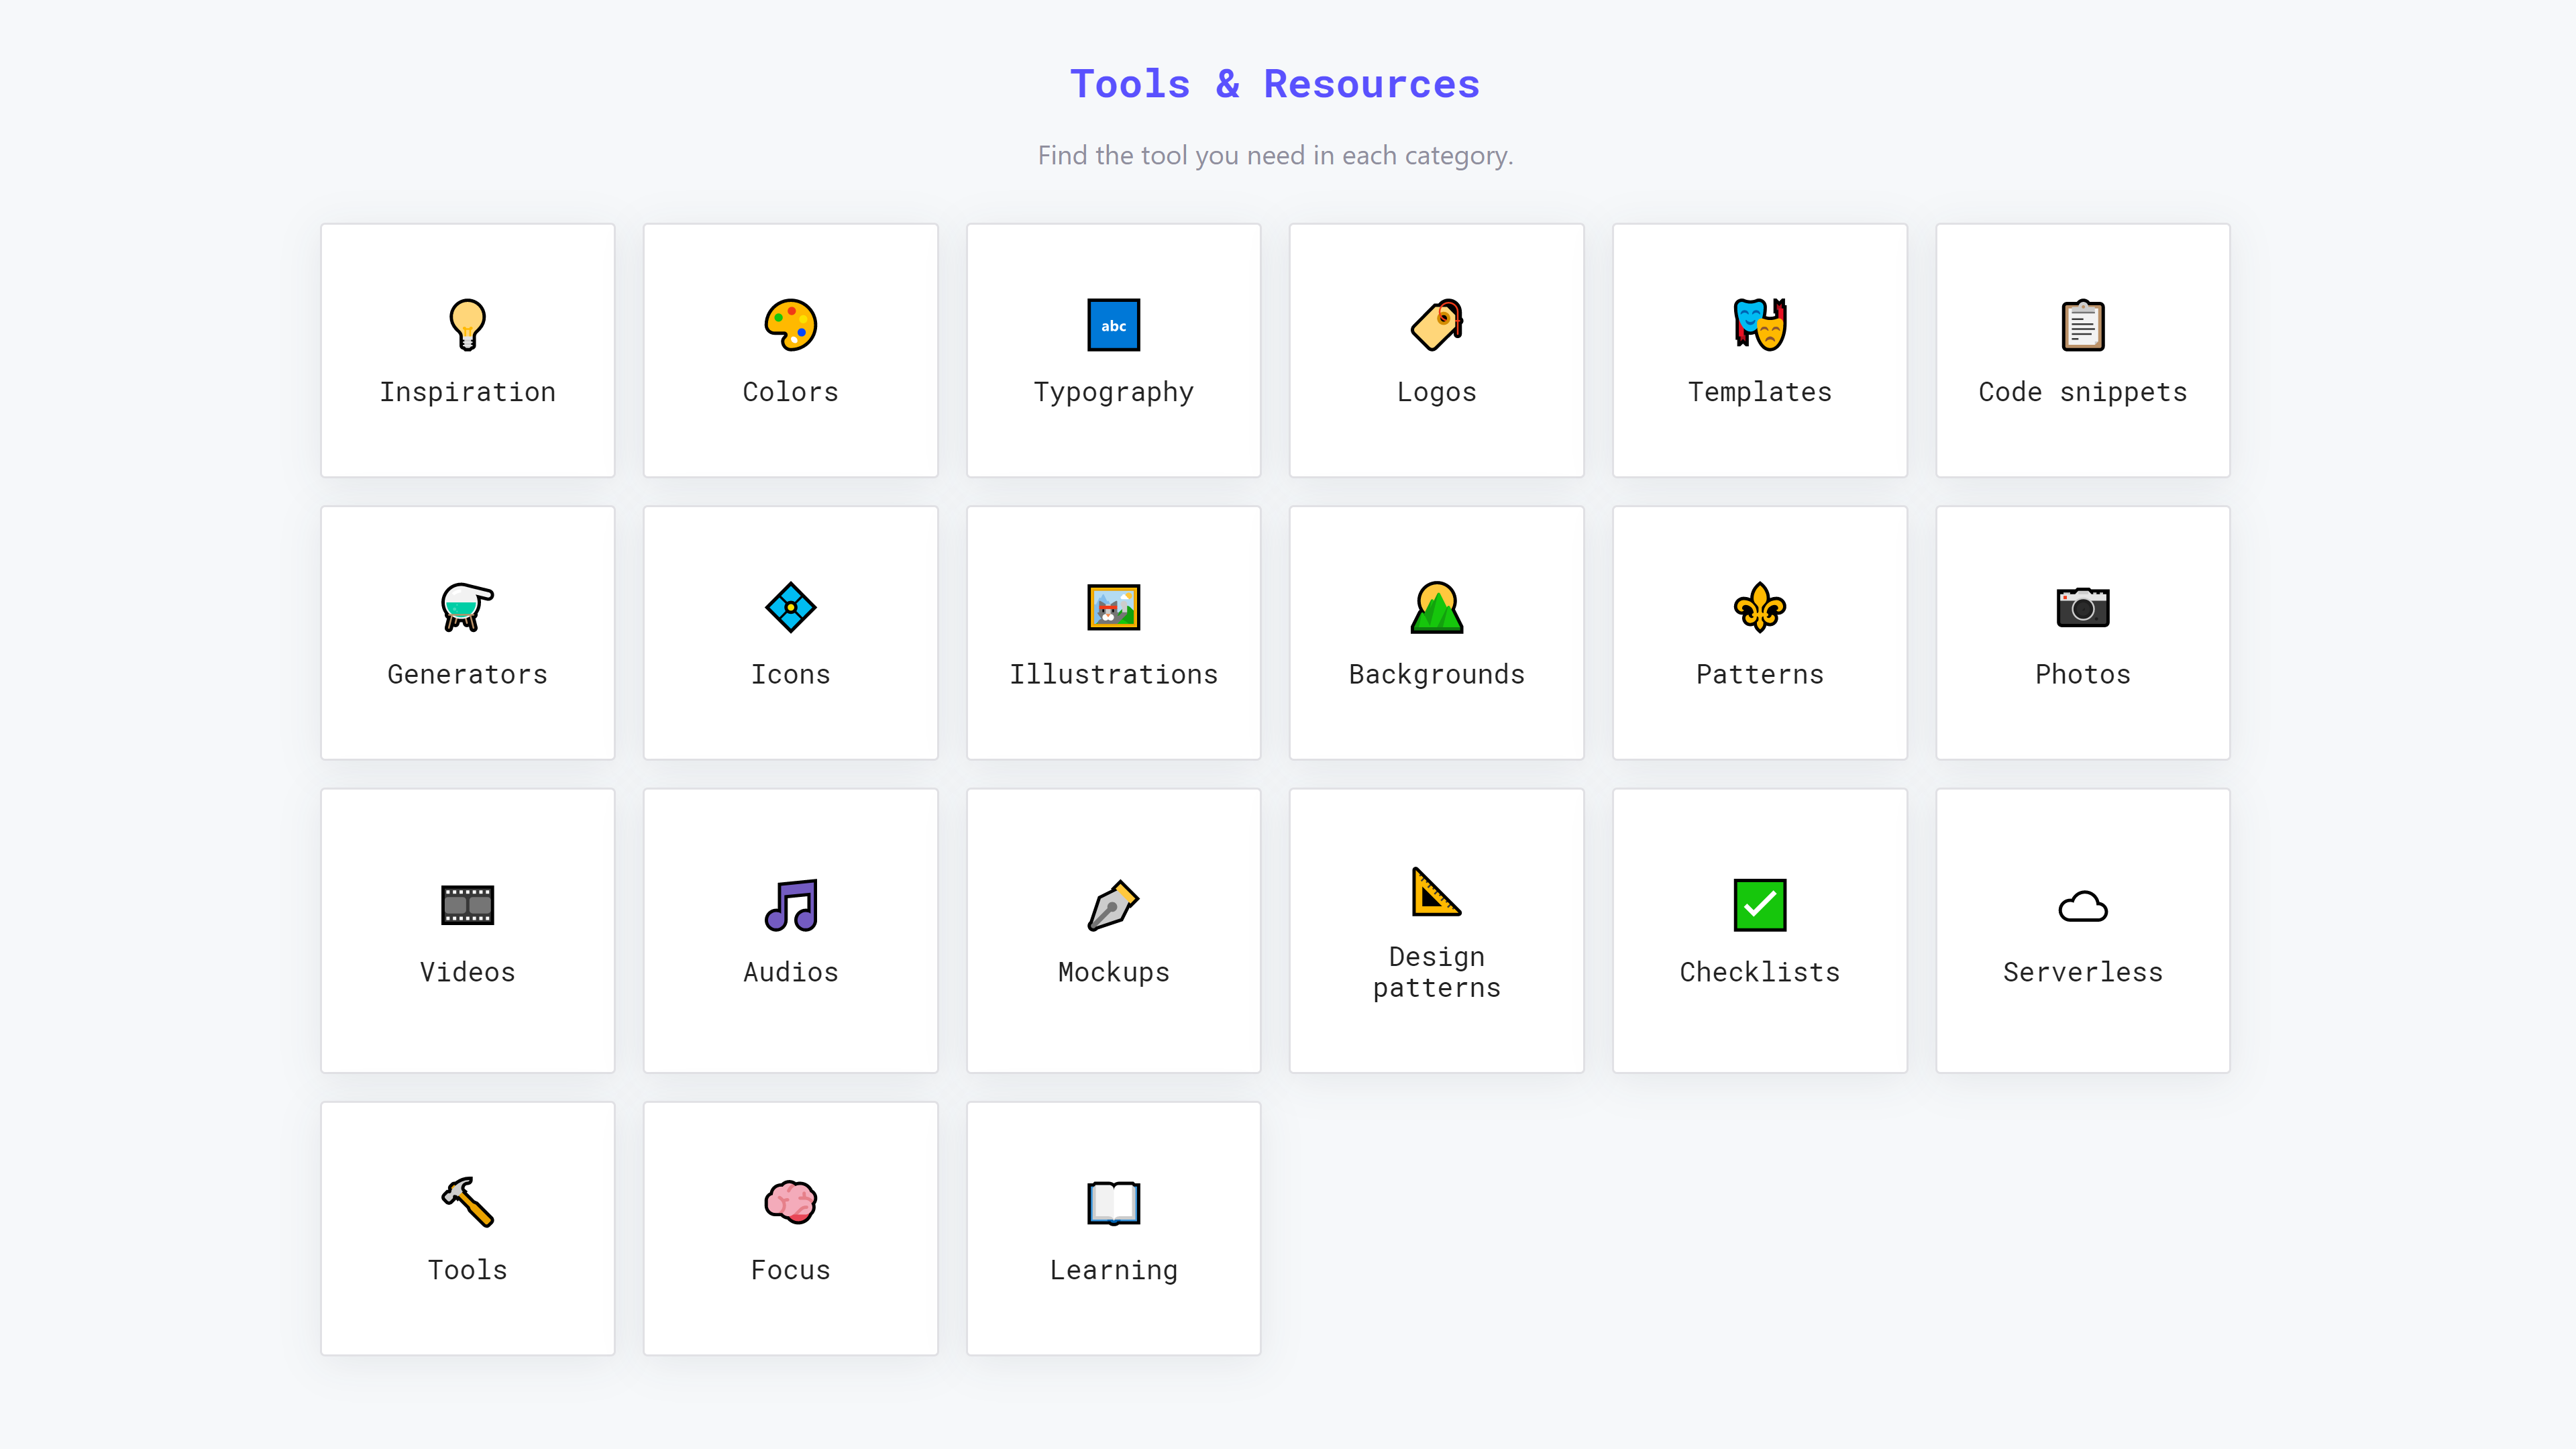Open the framed picture Illustrations icon
Screen dimensions: 2576x1449
click(1113, 607)
